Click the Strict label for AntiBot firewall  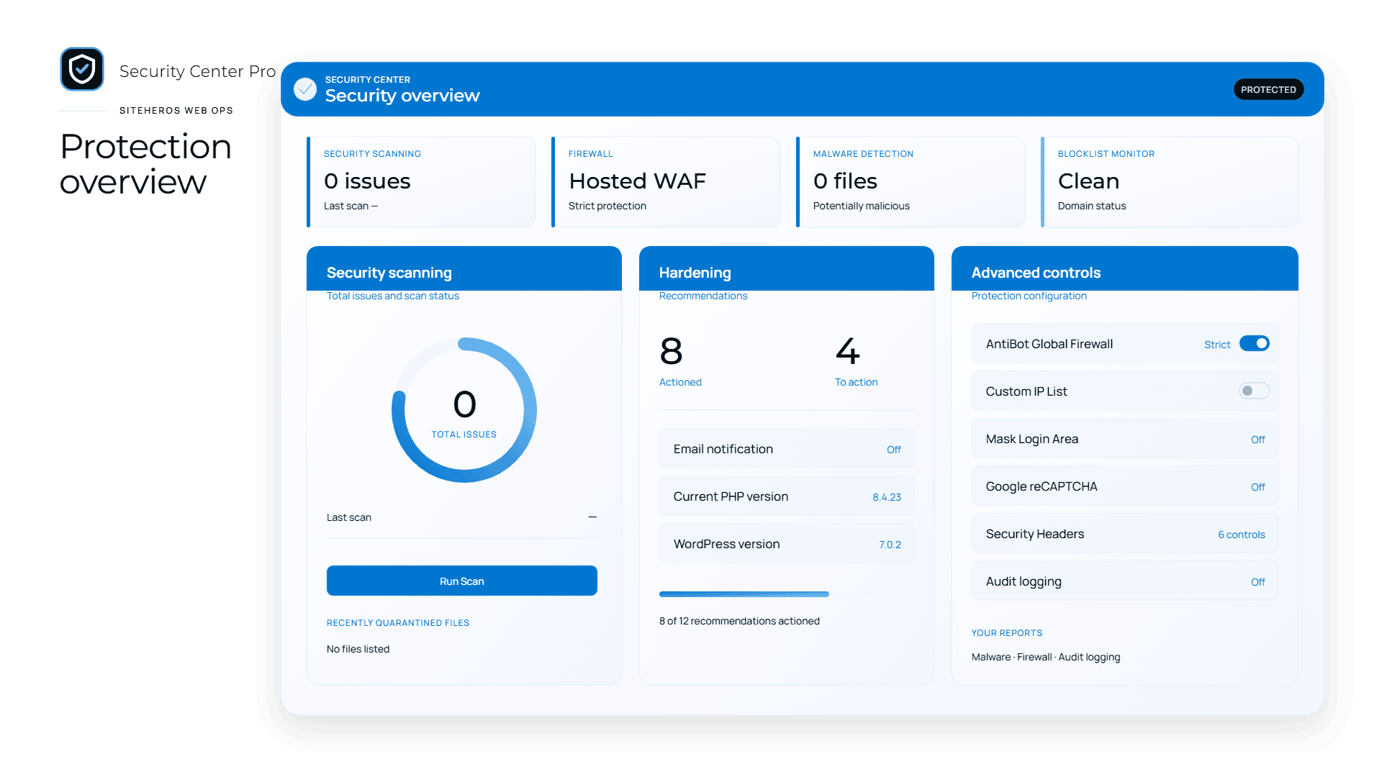point(1217,345)
